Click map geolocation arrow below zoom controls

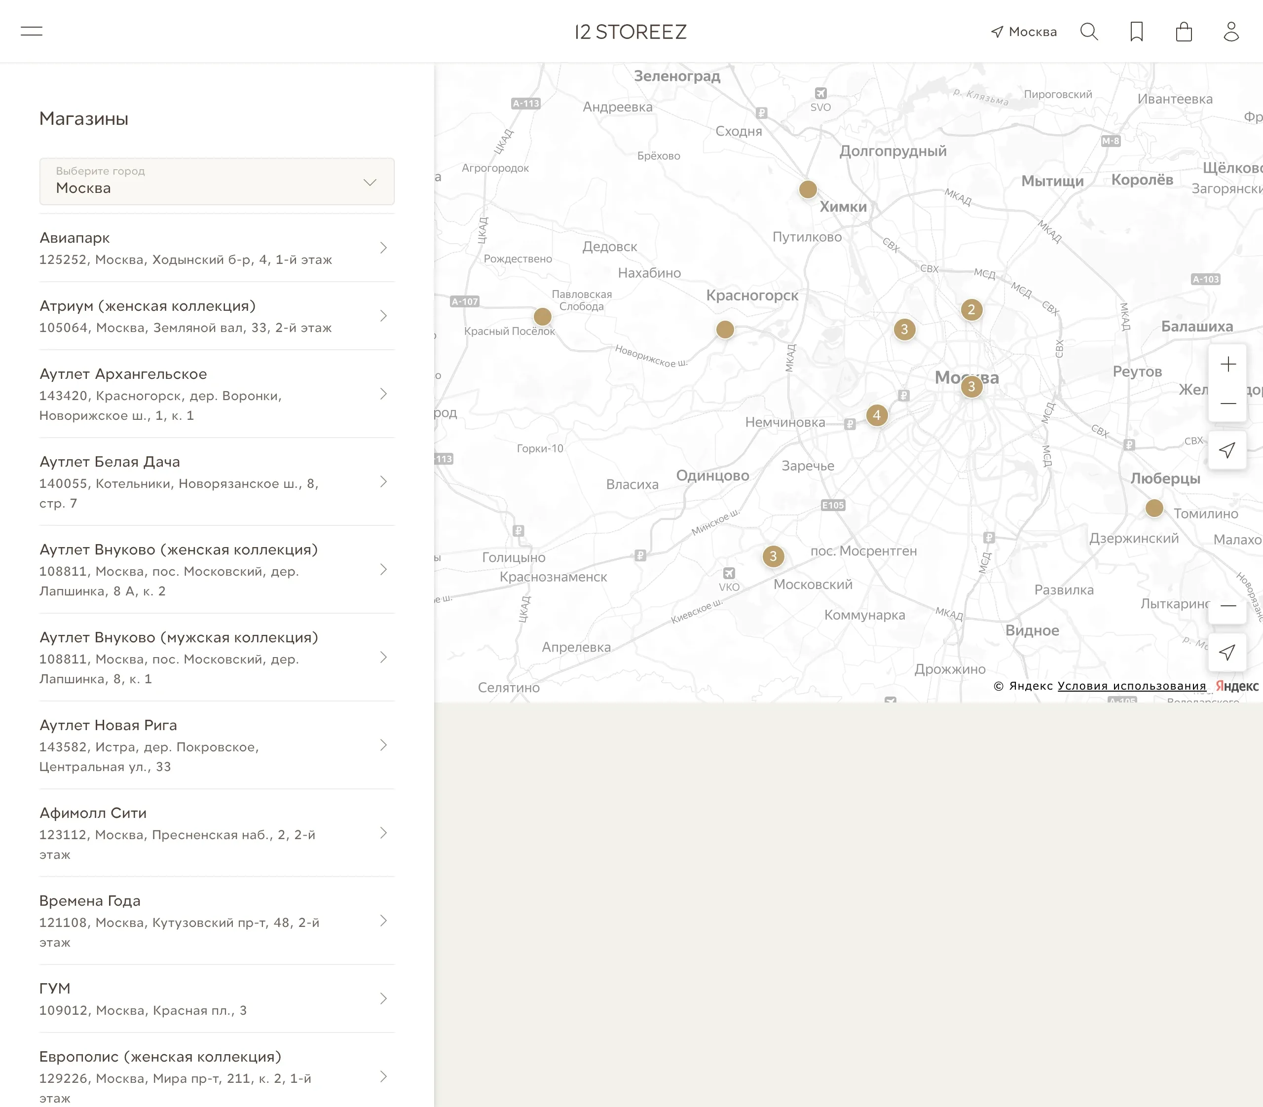tap(1227, 450)
